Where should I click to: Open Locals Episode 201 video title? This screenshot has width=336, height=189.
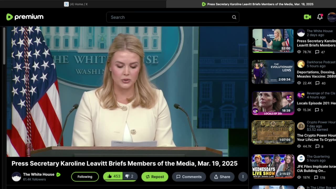click(316, 103)
